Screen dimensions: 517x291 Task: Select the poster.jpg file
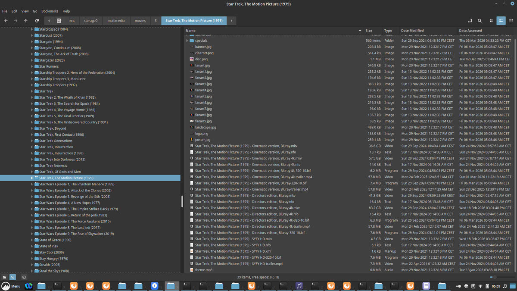click(202, 140)
